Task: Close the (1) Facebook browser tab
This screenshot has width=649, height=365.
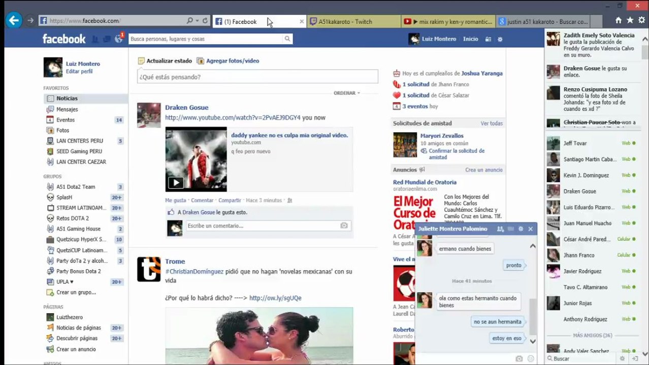Action: pyautogui.click(x=302, y=21)
